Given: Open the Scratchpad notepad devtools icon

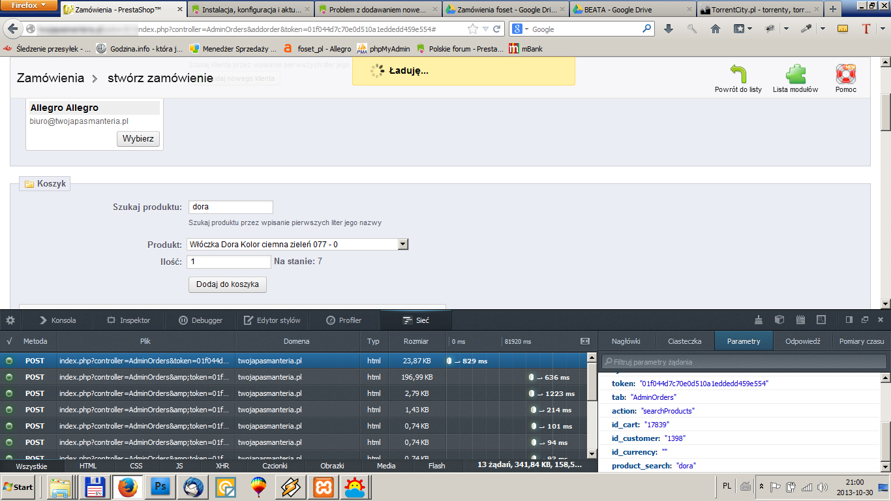Looking at the screenshot, I should point(800,320).
